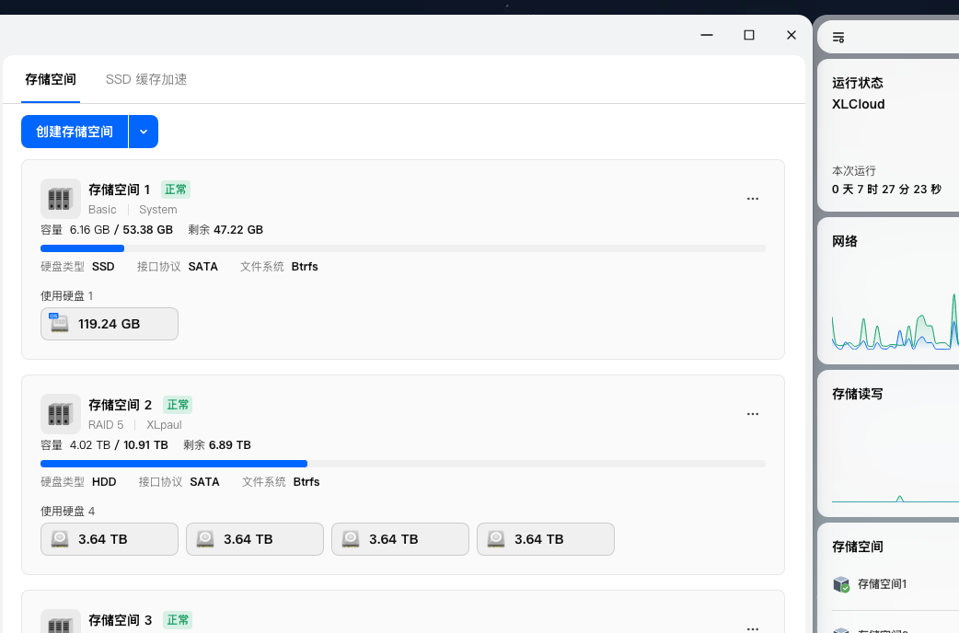Click the 存储空间 3 title

pyautogui.click(x=120, y=620)
